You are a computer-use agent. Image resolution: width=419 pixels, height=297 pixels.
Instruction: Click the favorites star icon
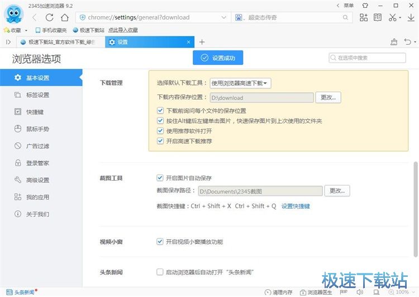[7, 30]
